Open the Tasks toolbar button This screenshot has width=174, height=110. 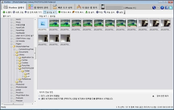(99, 12)
